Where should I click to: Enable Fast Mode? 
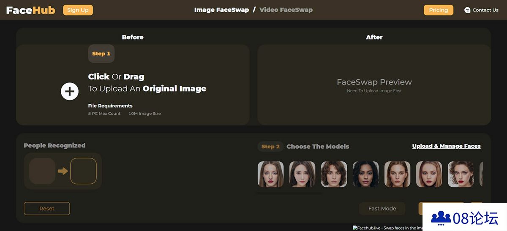point(382,209)
